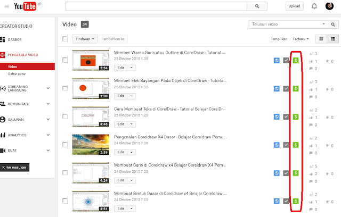The image size is (341, 217).
Task: Open Edit dropdown arrow for Memberi Warna Garis
Action: (132, 68)
